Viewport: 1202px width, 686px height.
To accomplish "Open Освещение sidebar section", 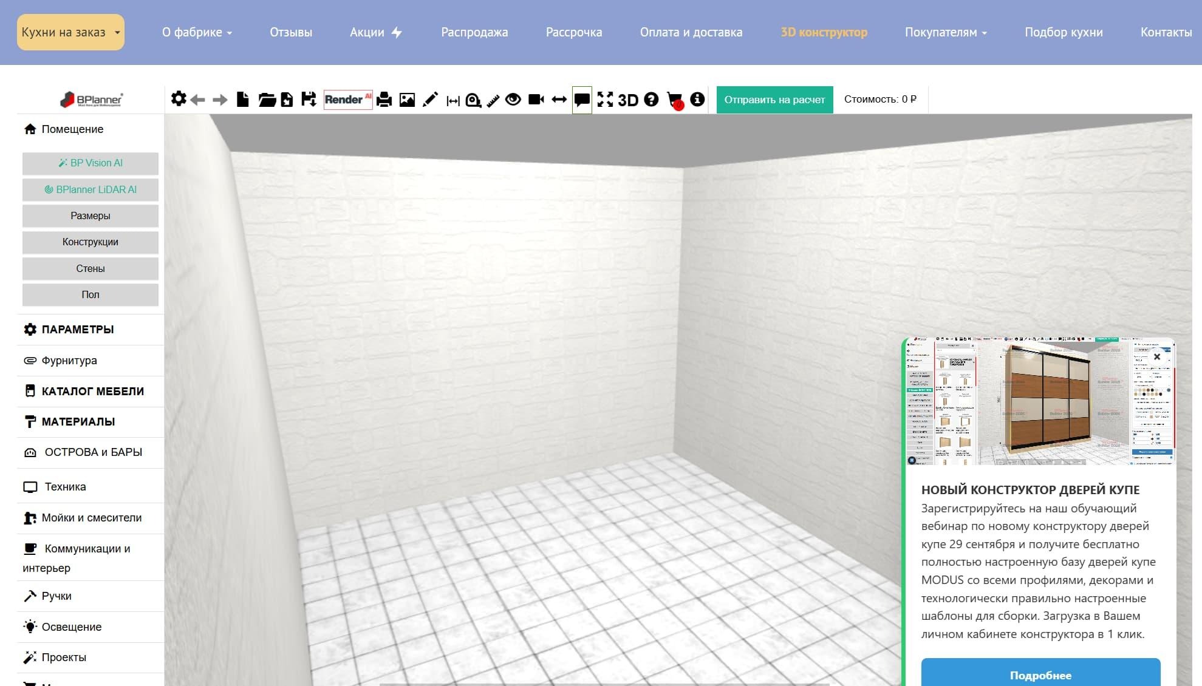I will pos(90,627).
